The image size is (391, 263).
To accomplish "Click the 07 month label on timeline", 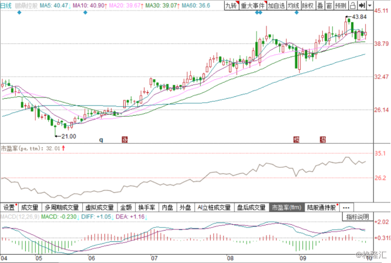I will tap(154, 258).
